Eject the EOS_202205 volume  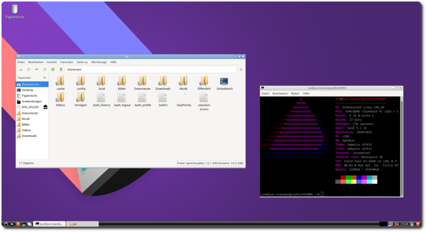click(46, 107)
